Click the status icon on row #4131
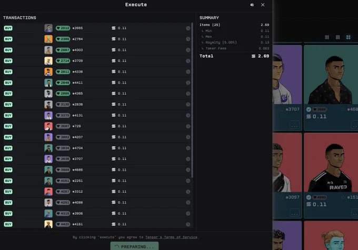 [x=188, y=115]
